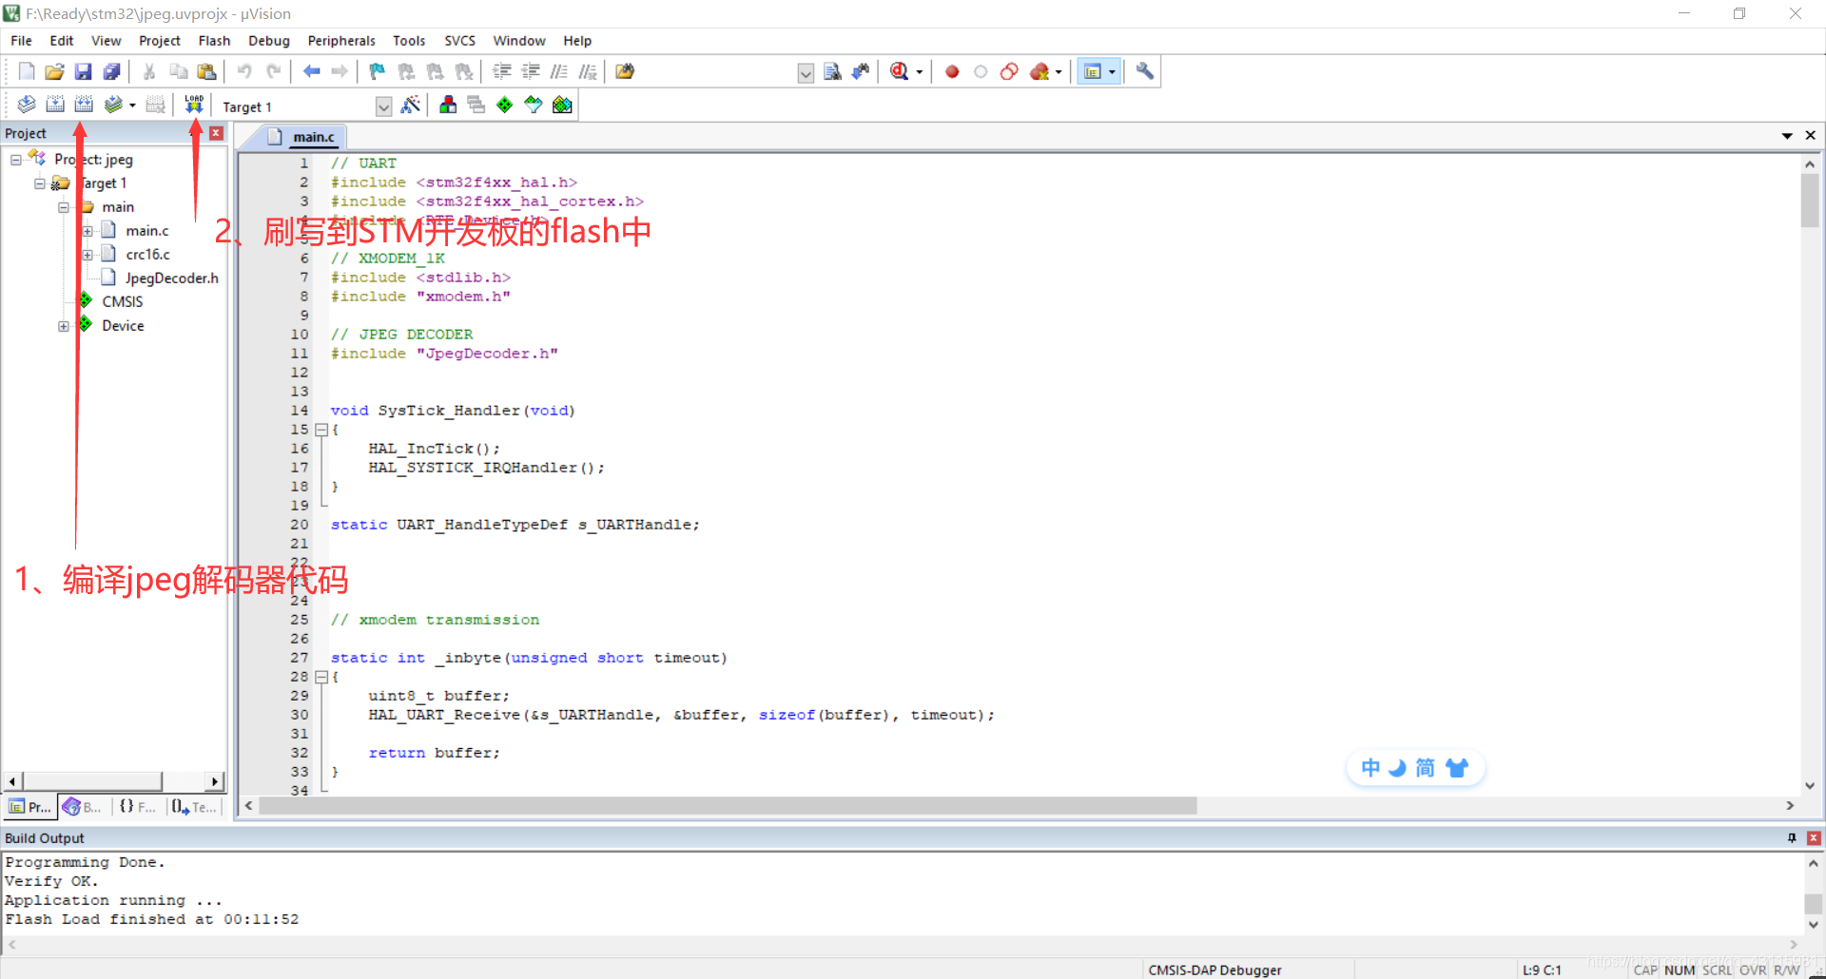Click the Batch Build icon
This screenshot has height=979, width=1826.
point(113,105)
